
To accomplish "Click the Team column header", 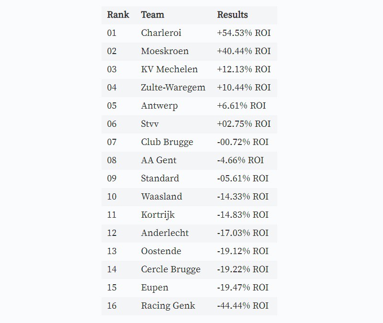I will point(152,15).
